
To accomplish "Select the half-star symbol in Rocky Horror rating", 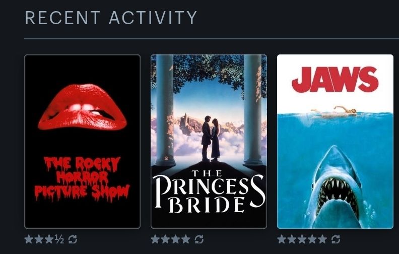I will point(59,239).
